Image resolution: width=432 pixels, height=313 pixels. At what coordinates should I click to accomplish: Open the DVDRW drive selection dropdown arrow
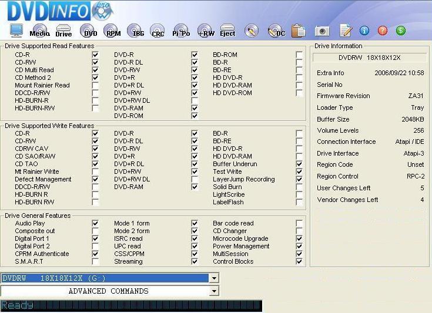214,278
